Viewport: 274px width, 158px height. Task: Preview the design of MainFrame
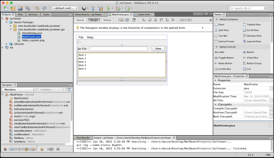click(134, 20)
